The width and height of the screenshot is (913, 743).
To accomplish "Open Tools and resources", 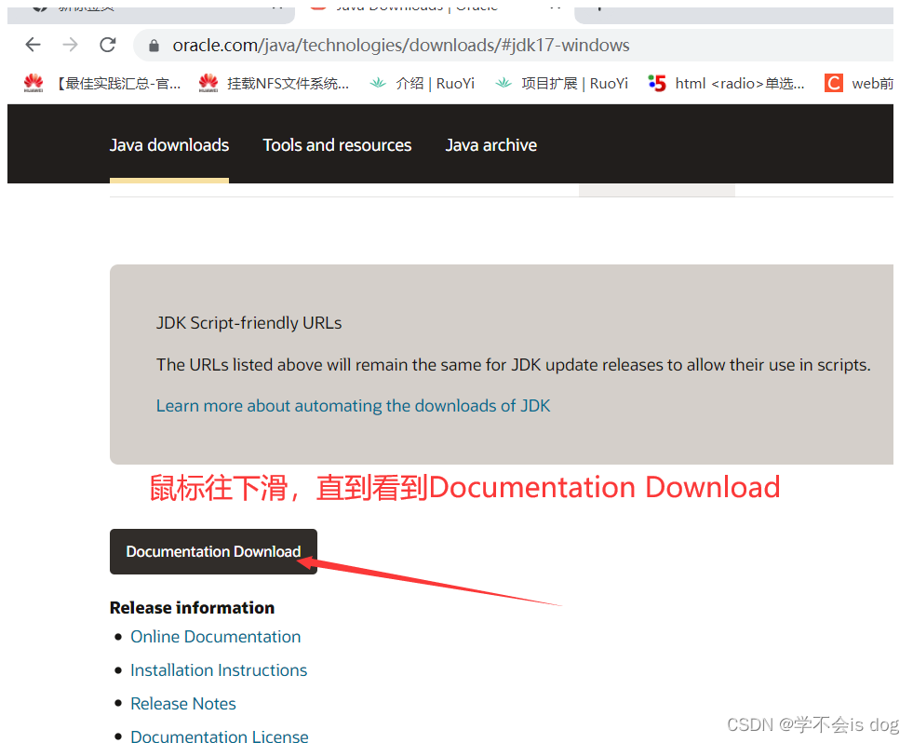I will click(x=337, y=144).
